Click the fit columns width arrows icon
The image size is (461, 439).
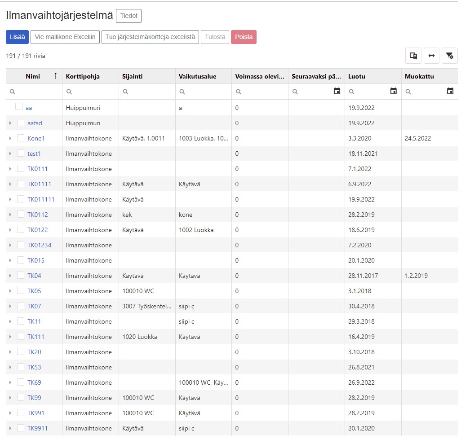[432, 56]
